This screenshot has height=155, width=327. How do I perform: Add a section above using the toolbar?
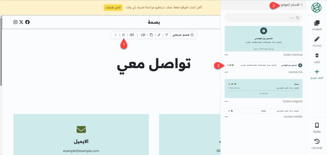tap(132, 35)
